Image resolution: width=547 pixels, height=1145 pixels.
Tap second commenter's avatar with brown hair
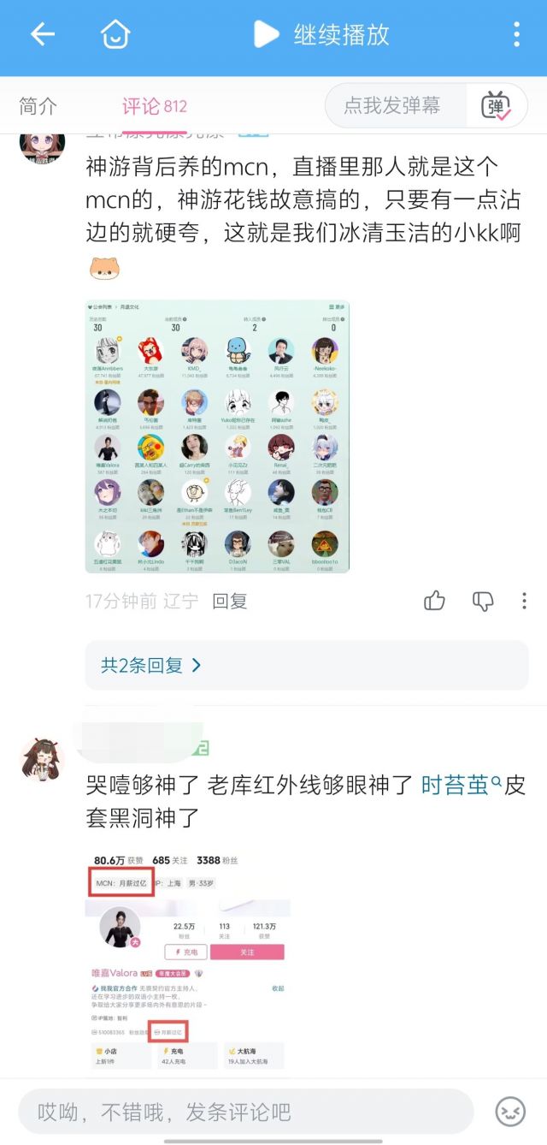coord(42,760)
